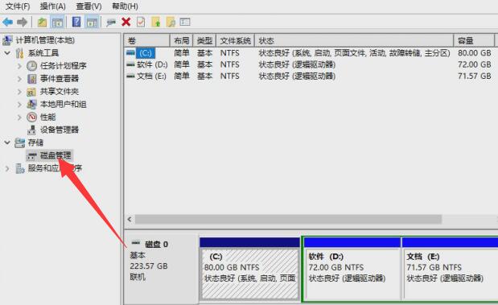Expand the 本地用户和组 node
The width and height of the screenshot is (498, 305).
tap(19, 105)
